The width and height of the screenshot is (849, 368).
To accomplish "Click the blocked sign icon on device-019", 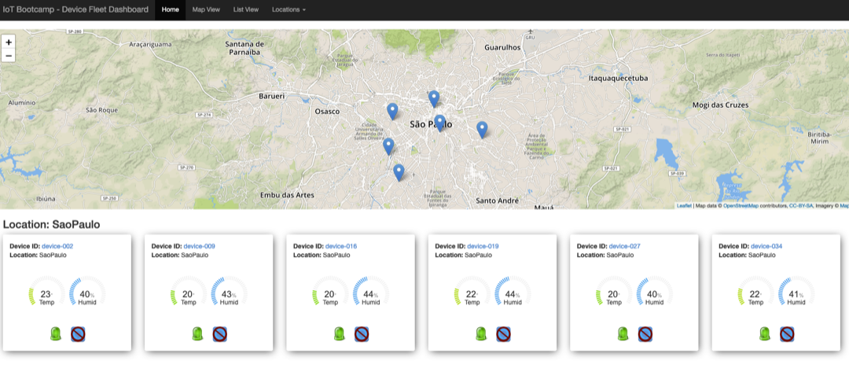I will (504, 334).
